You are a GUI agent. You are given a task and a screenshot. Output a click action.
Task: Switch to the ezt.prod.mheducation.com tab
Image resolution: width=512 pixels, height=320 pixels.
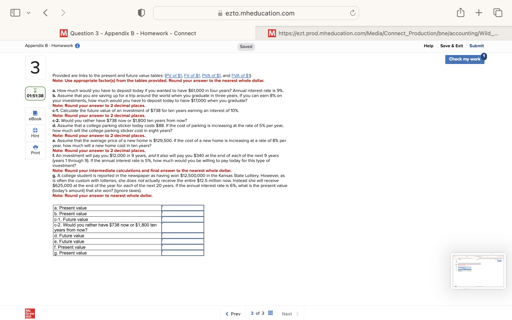382,33
